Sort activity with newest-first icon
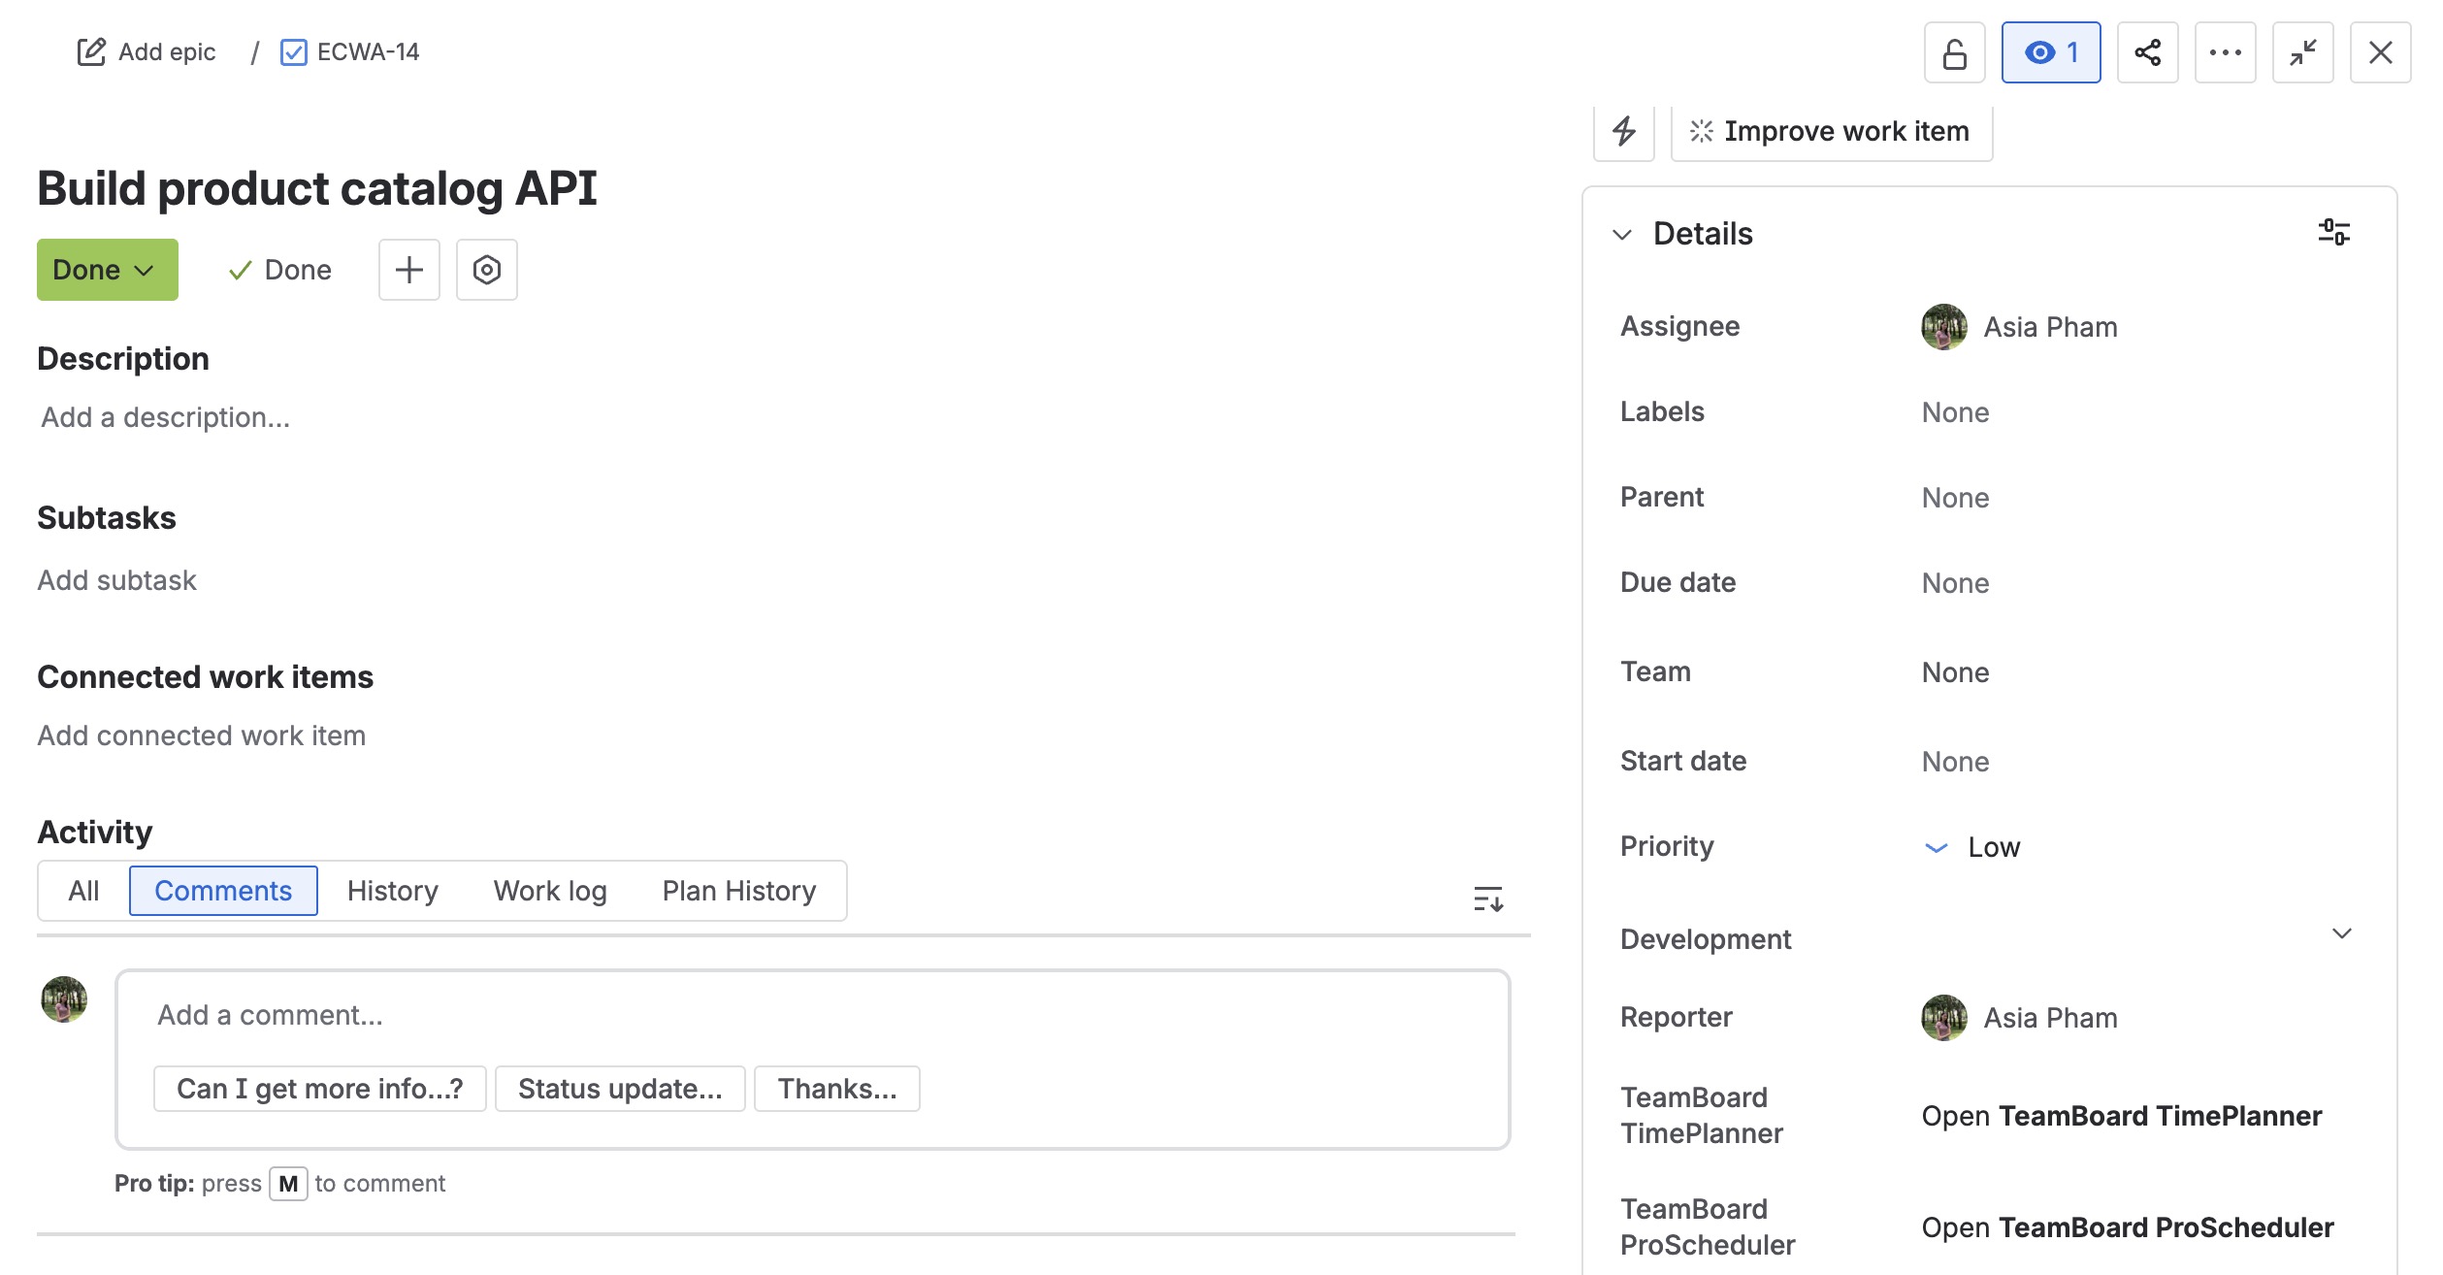 tap(1487, 899)
